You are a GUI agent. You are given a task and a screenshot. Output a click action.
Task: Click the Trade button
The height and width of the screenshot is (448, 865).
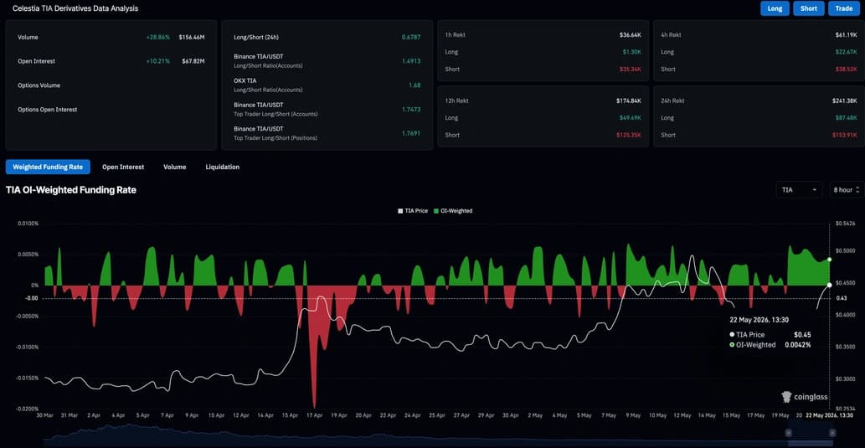(x=843, y=8)
